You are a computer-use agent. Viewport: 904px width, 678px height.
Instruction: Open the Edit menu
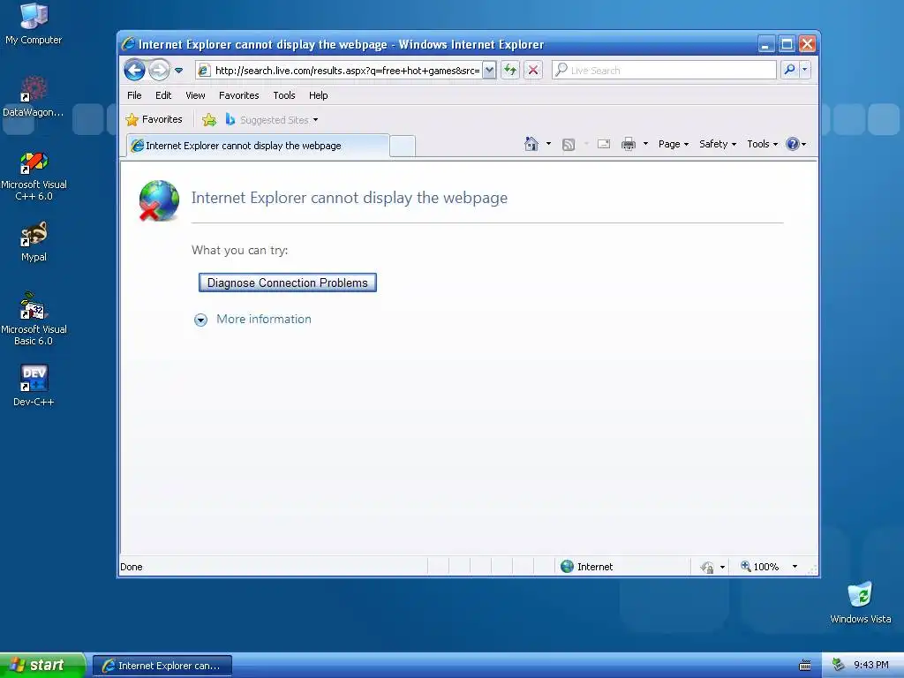pos(163,95)
